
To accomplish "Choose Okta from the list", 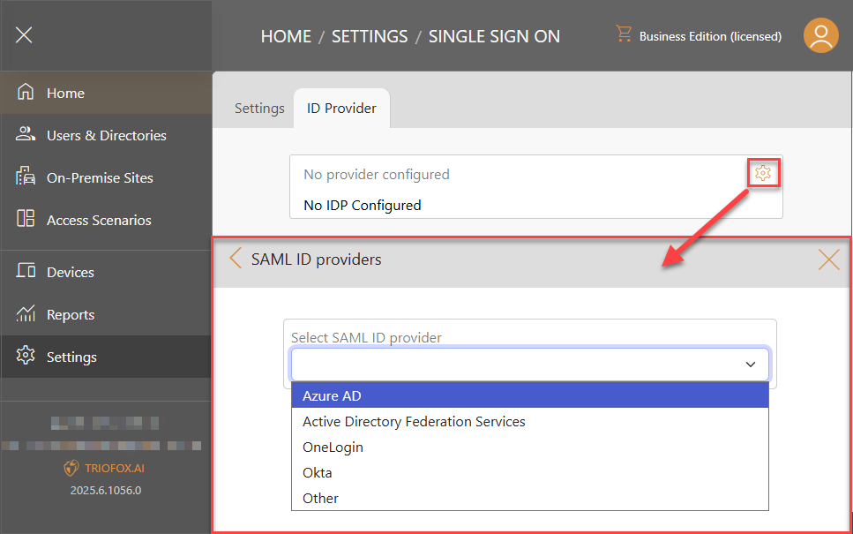I will coord(530,472).
